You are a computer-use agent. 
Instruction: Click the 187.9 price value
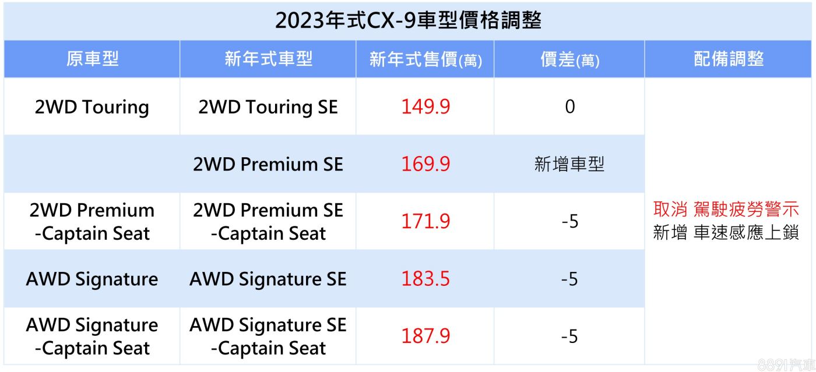pos(425,336)
